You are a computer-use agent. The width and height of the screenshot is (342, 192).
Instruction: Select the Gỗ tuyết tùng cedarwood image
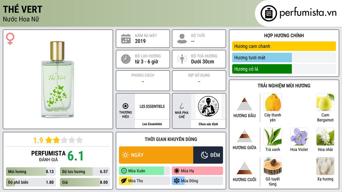point(273,166)
